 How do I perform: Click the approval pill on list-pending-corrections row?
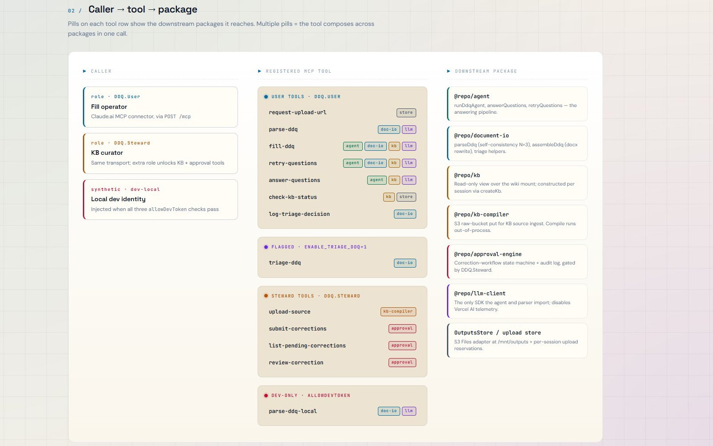pos(402,346)
